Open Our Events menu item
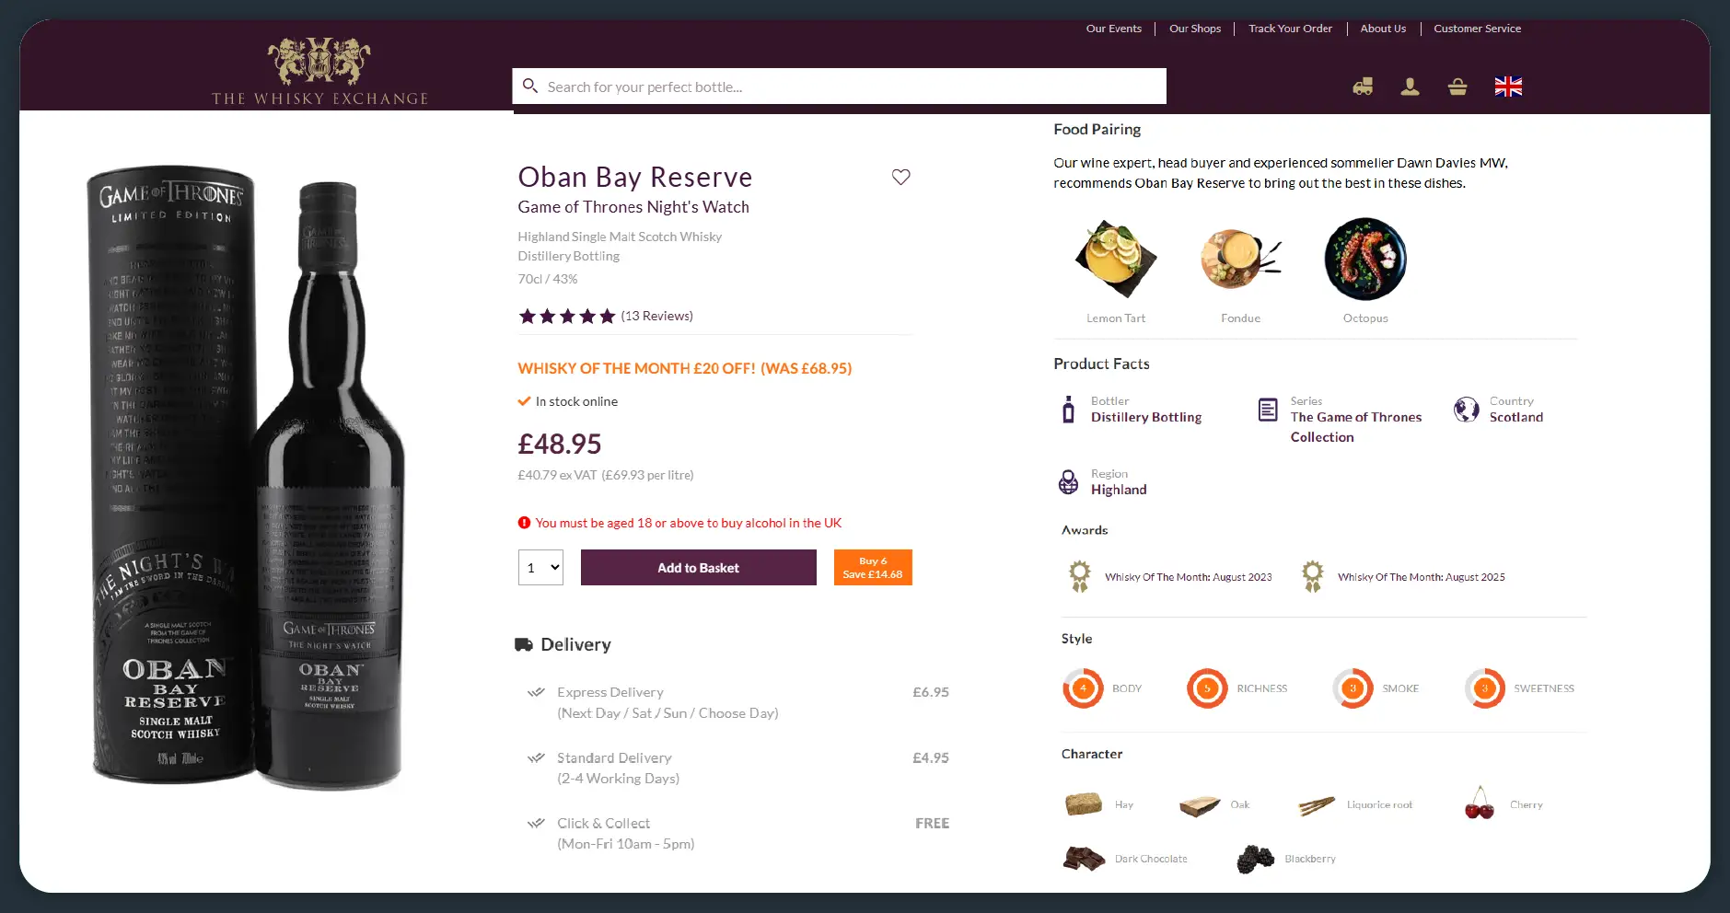 click(1113, 29)
